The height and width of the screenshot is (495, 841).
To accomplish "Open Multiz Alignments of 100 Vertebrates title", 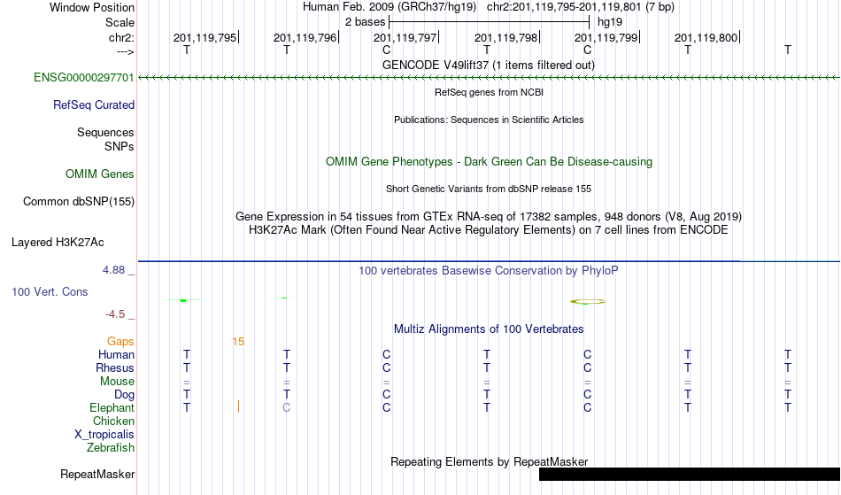I will 489,329.
